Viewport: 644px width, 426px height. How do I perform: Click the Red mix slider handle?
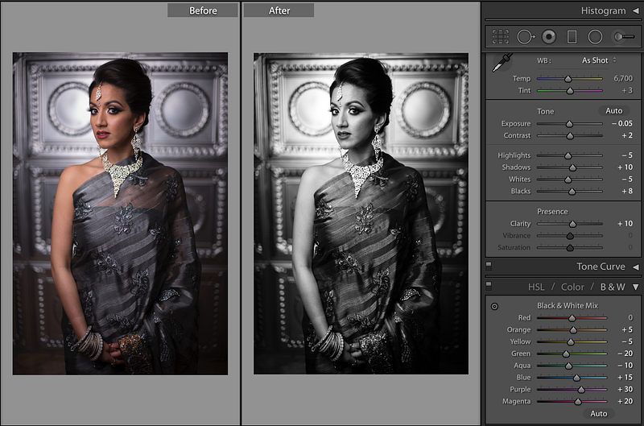572,318
